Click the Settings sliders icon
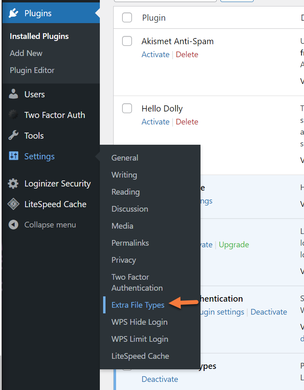Image resolution: width=304 pixels, height=390 pixels. click(13, 156)
